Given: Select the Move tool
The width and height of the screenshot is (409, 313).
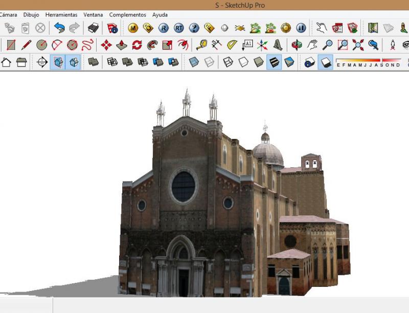Looking at the screenshot, I should [x=106, y=45].
